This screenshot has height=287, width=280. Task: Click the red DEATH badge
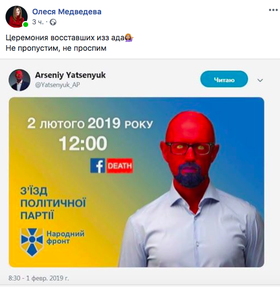point(120,166)
